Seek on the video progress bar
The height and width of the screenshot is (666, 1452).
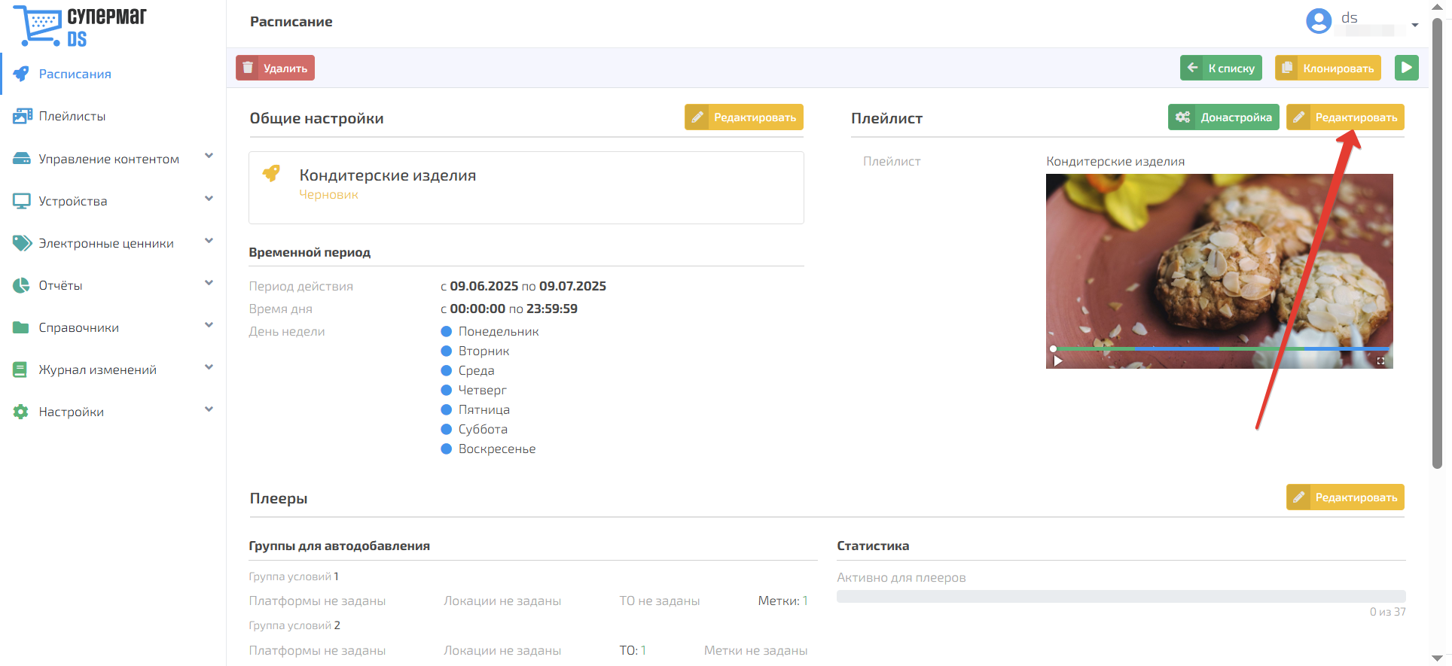click(x=1221, y=348)
